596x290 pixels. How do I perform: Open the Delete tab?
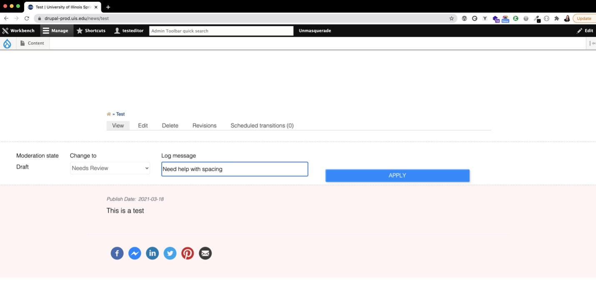click(x=170, y=125)
